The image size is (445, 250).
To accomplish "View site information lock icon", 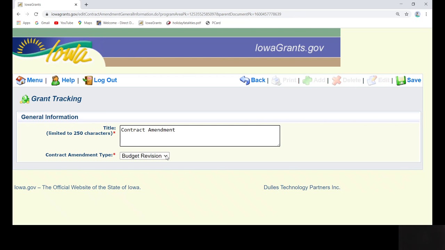I will [47, 14].
